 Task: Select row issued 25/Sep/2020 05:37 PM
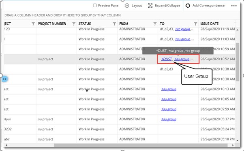pyautogui.click(x=120, y=119)
